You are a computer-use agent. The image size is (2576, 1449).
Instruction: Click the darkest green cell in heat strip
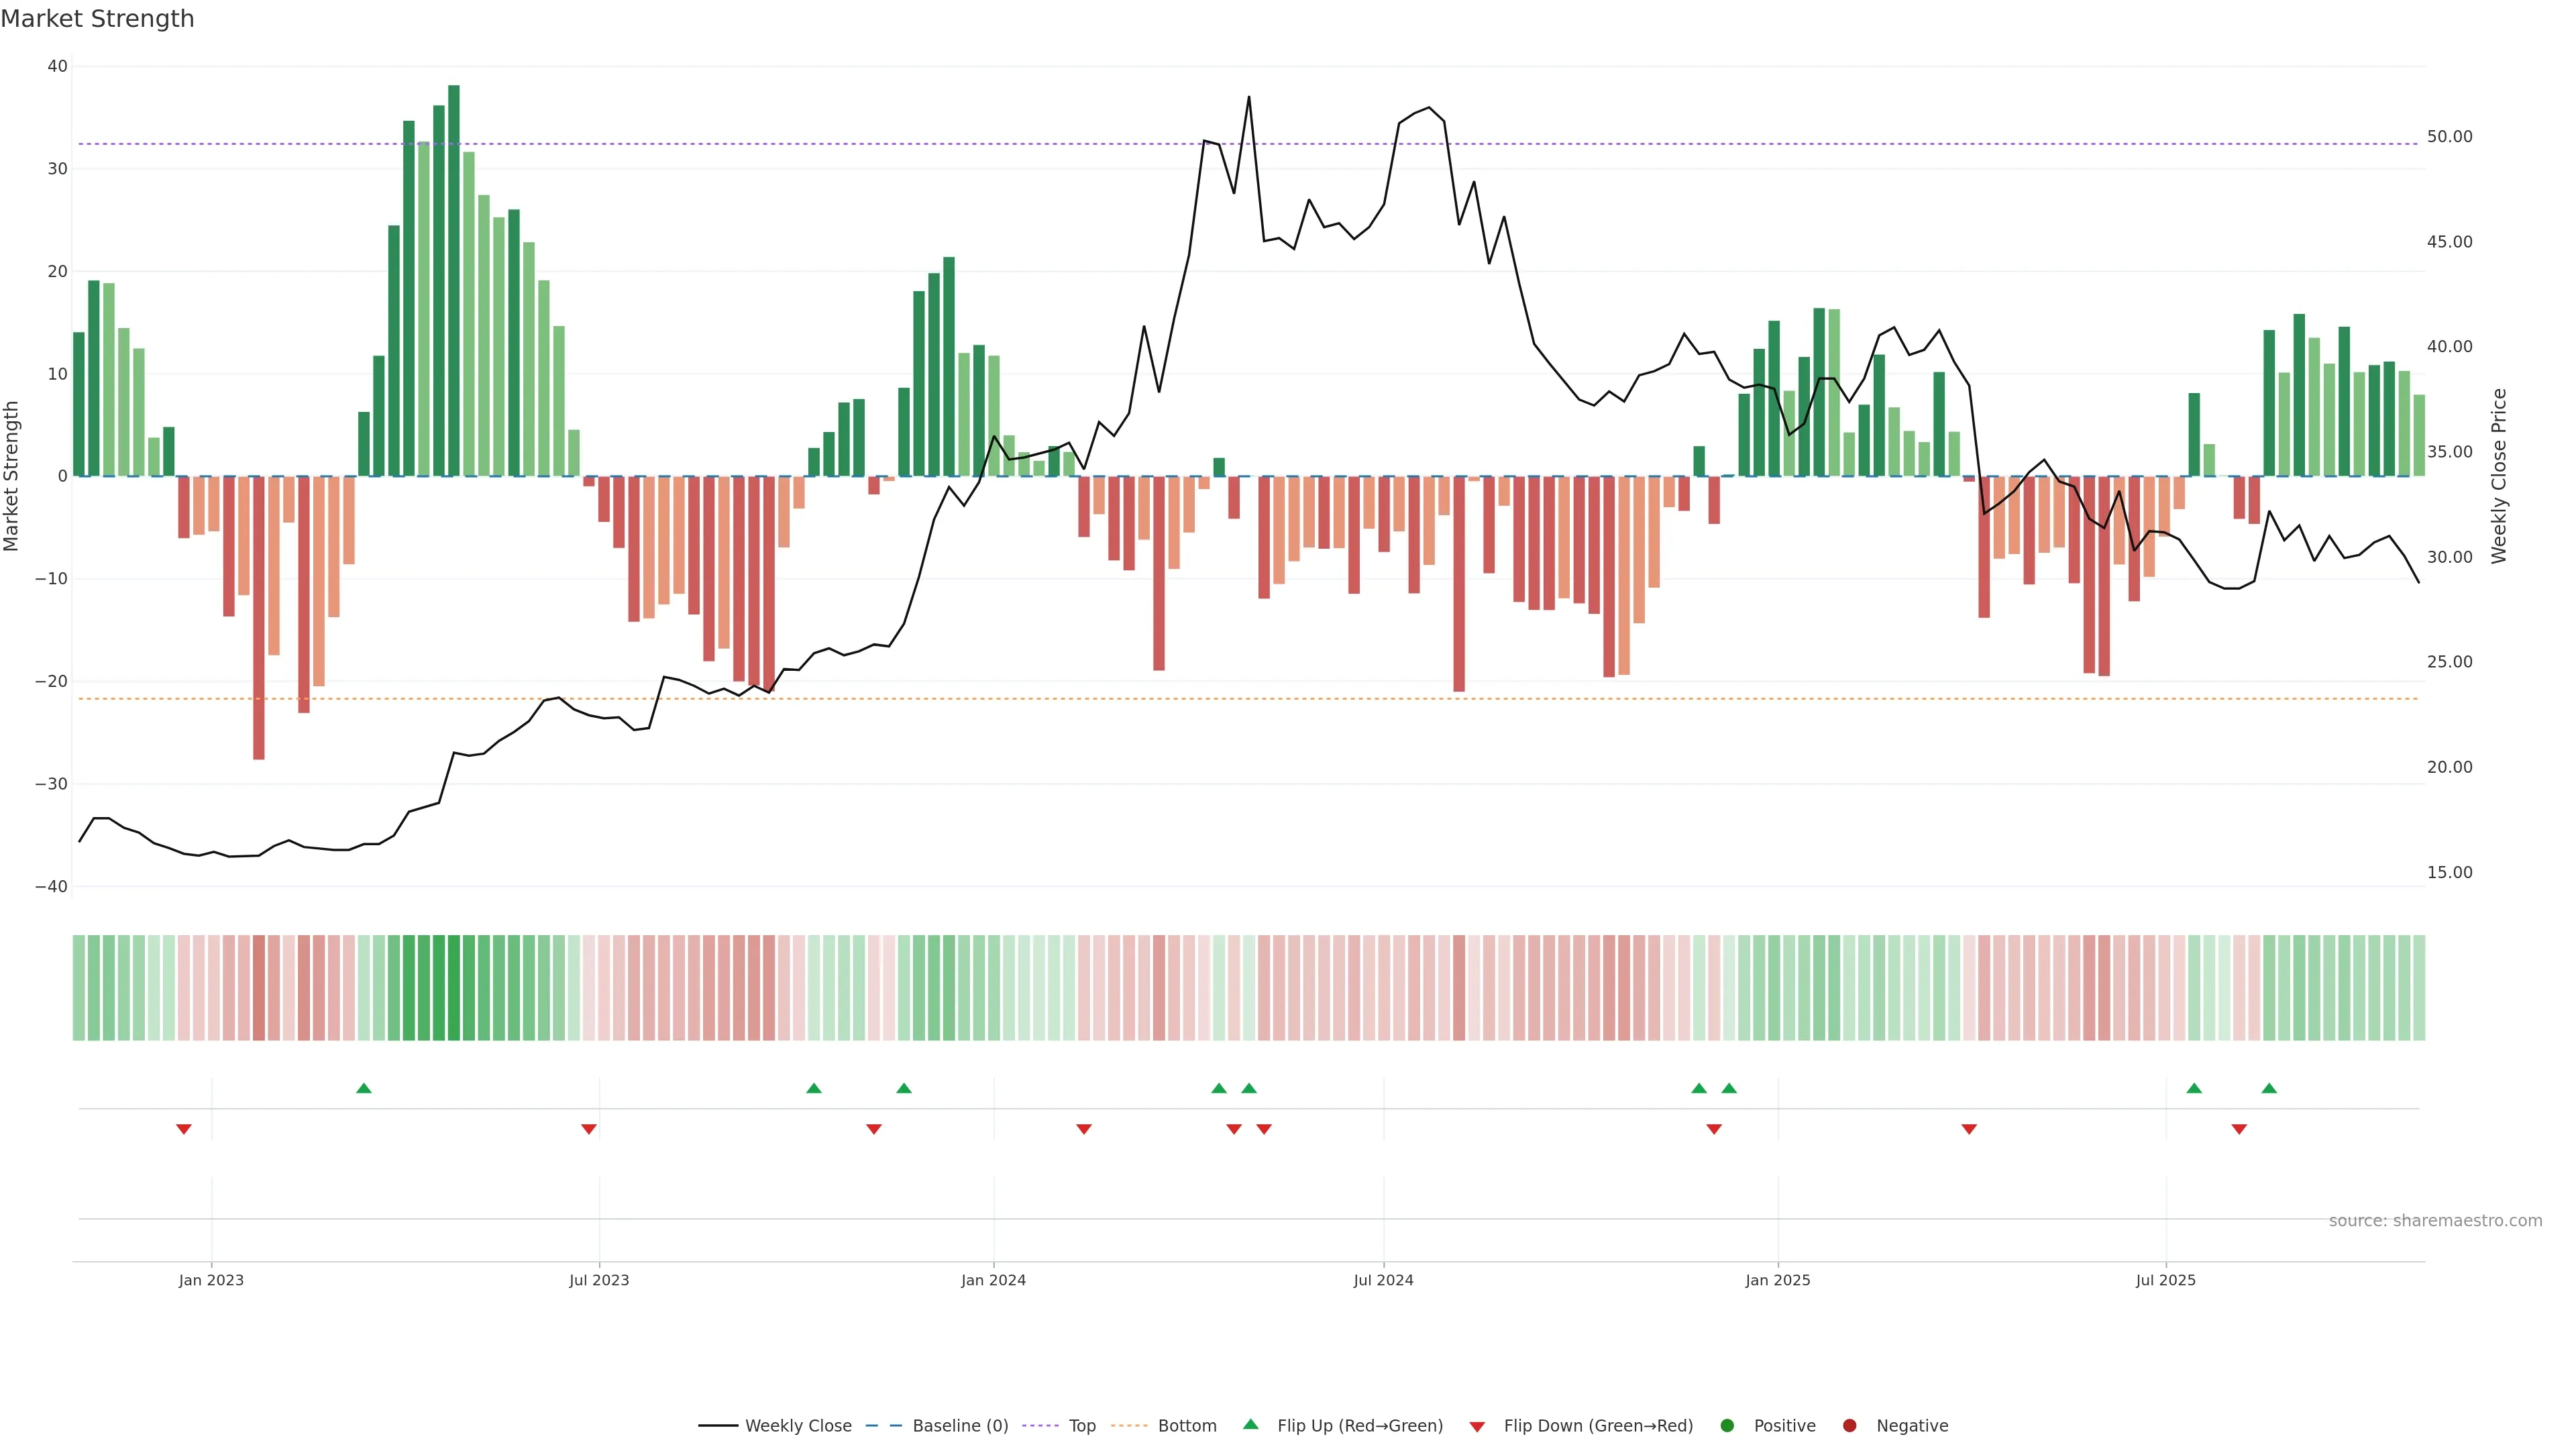(x=454, y=987)
